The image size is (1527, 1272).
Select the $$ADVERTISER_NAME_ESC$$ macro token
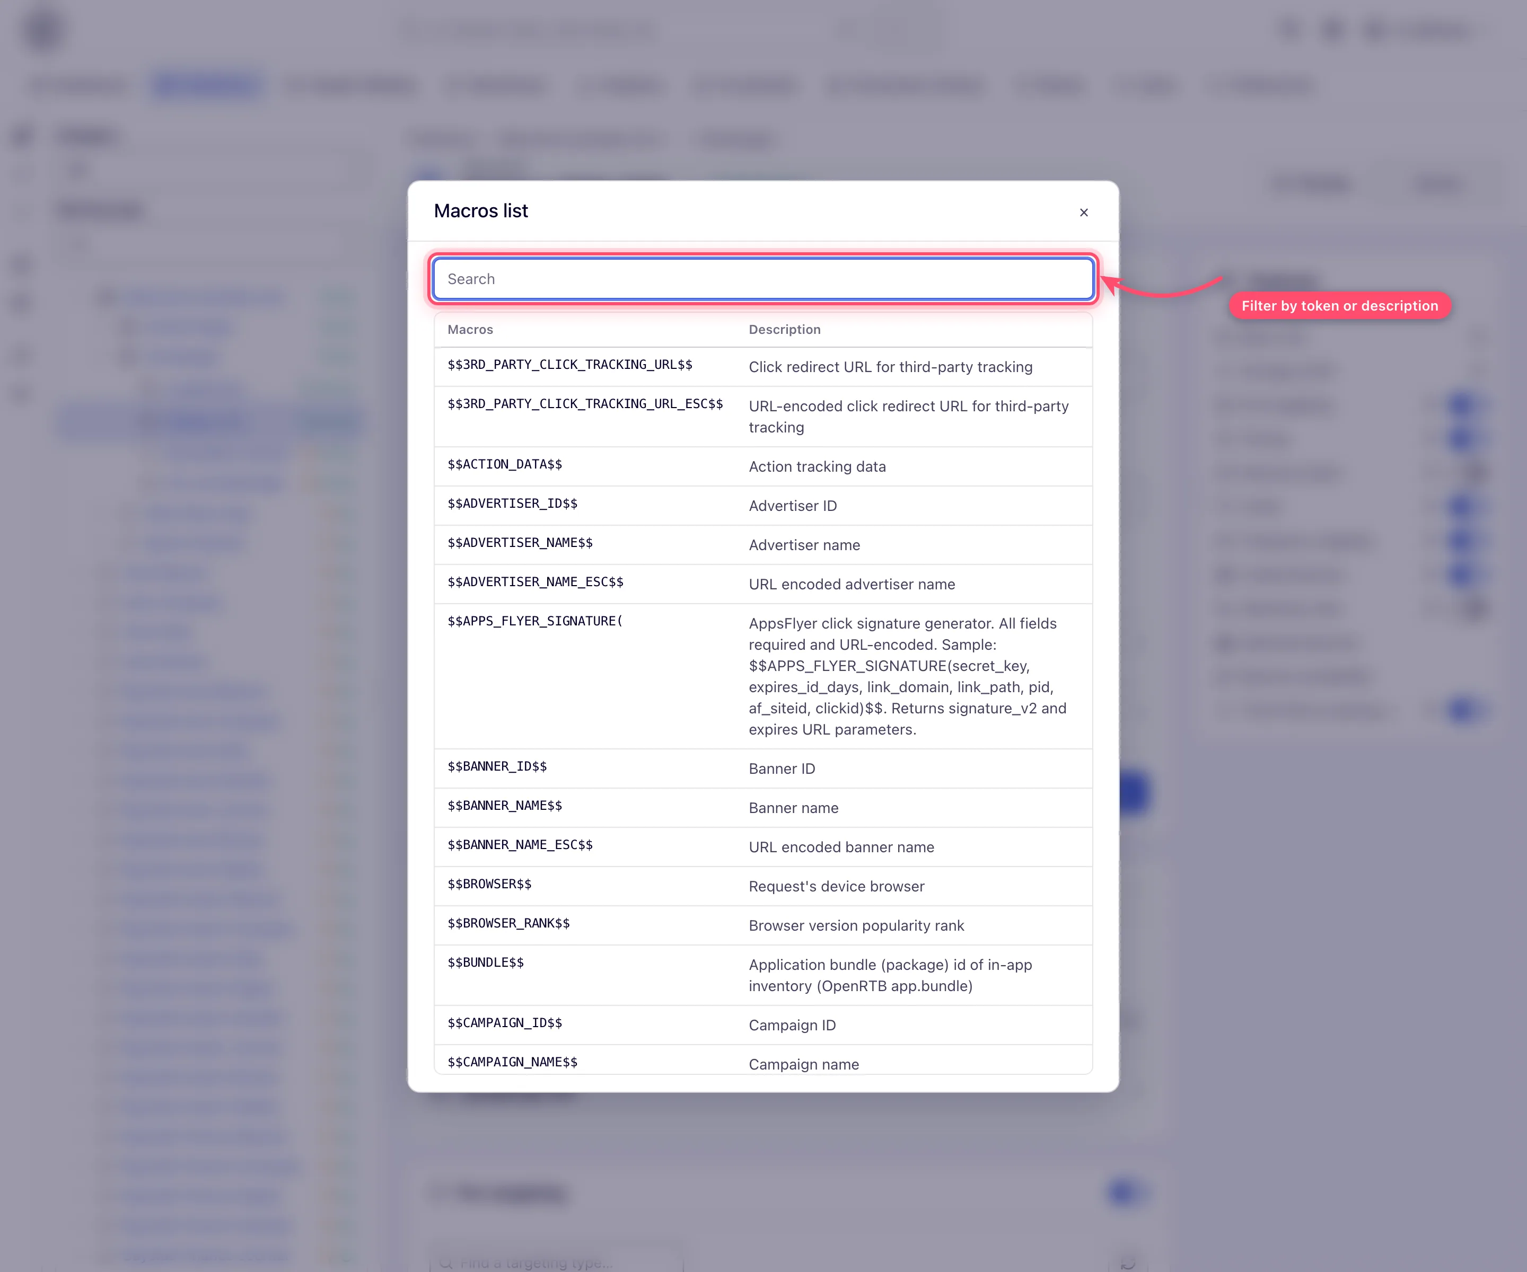click(535, 582)
